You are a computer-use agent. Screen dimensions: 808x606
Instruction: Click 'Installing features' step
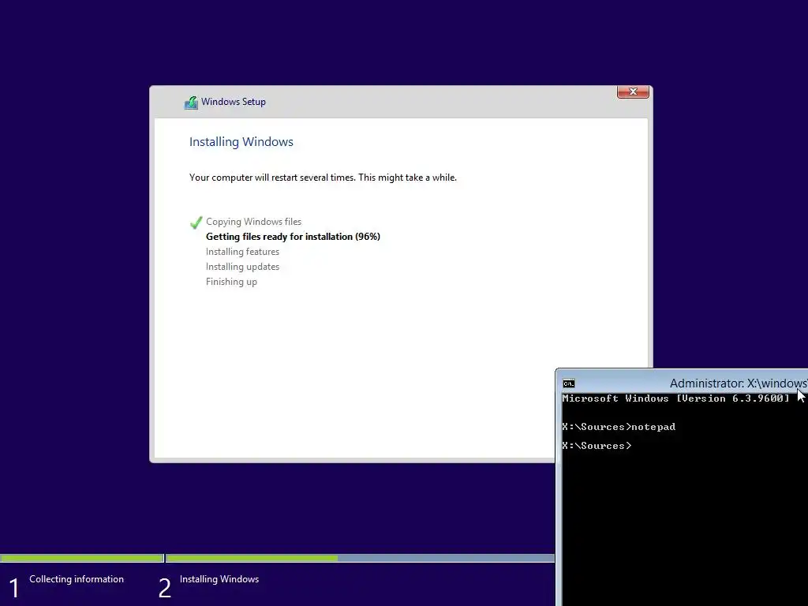click(x=242, y=252)
